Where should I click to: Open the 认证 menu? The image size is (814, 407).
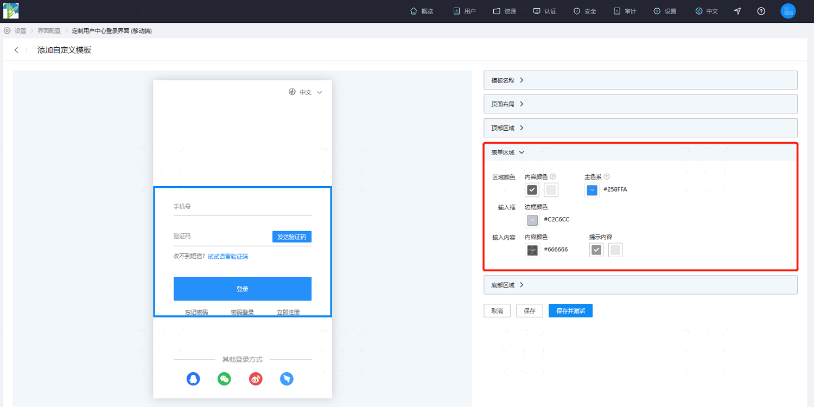click(x=545, y=11)
